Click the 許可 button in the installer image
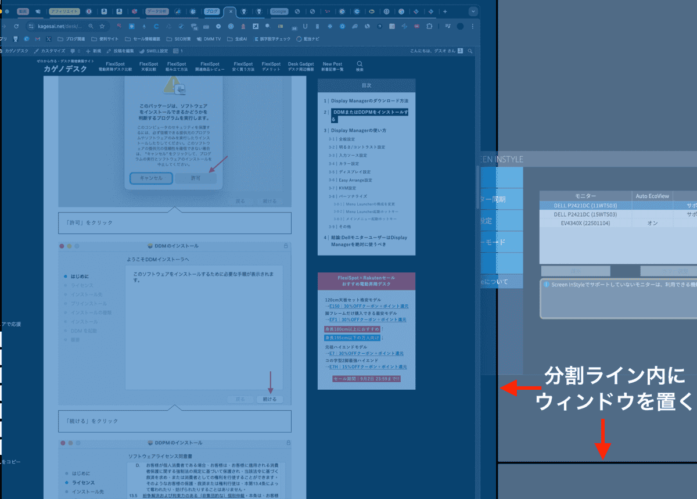The height and width of the screenshot is (499, 697). 196,178
